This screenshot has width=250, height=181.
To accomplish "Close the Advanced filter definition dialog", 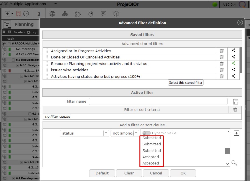I will 240,23.
